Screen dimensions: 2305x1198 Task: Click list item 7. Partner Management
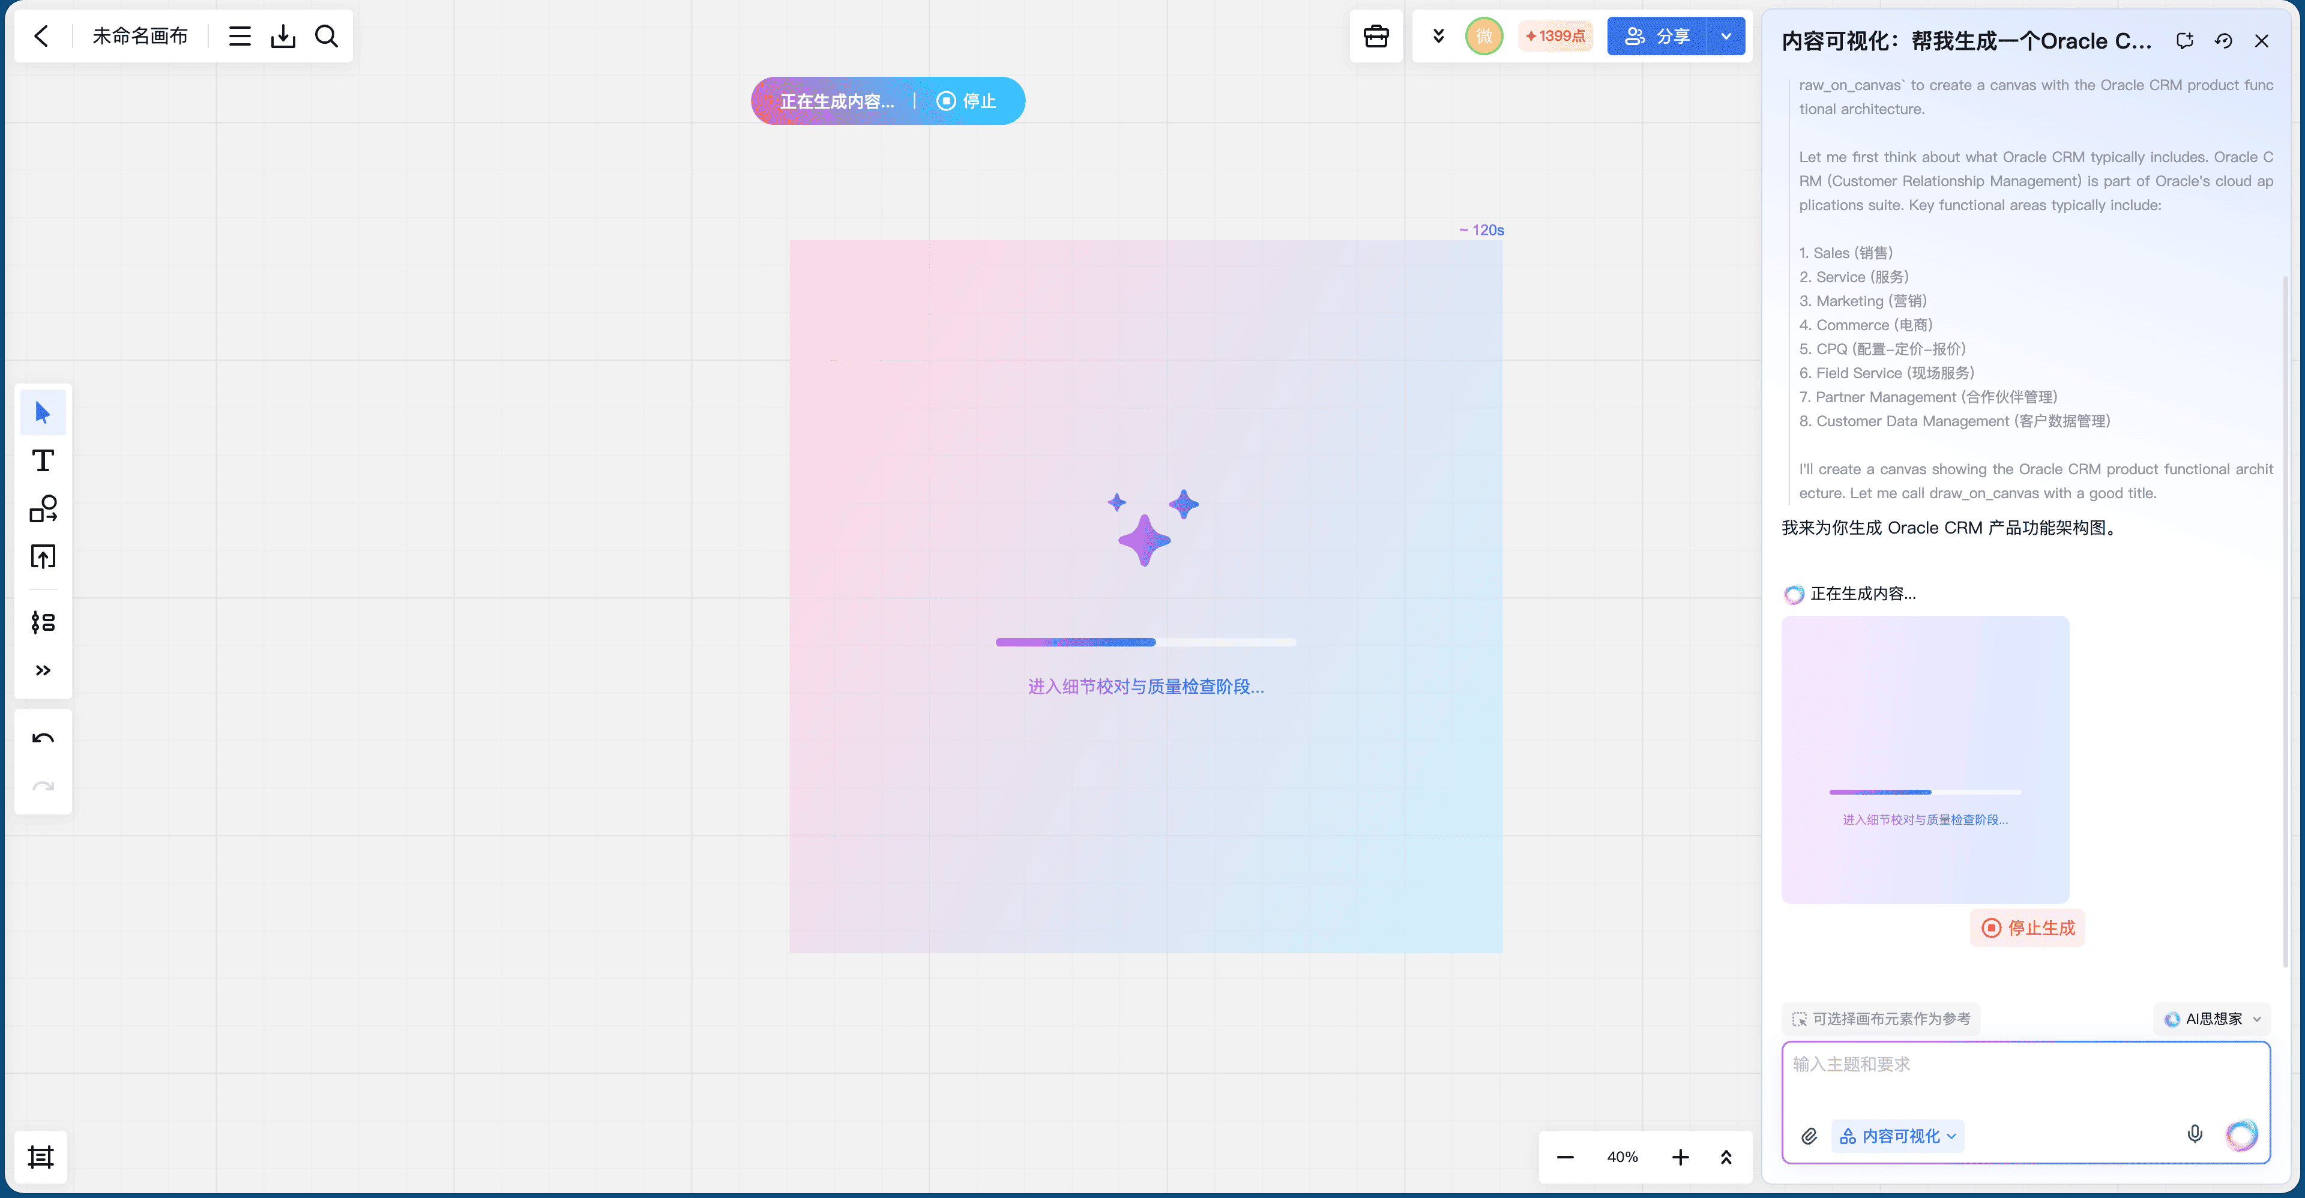[1928, 397]
